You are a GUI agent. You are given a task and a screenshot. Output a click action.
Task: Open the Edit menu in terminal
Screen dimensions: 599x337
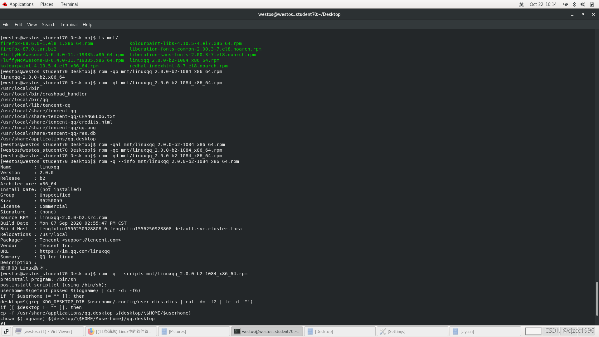tap(18, 25)
